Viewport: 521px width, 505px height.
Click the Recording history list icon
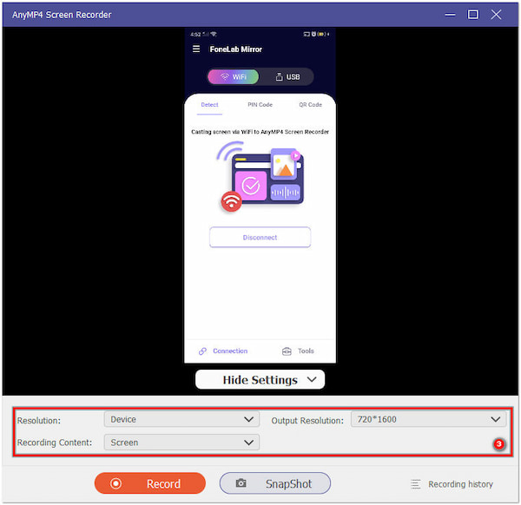pos(415,484)
